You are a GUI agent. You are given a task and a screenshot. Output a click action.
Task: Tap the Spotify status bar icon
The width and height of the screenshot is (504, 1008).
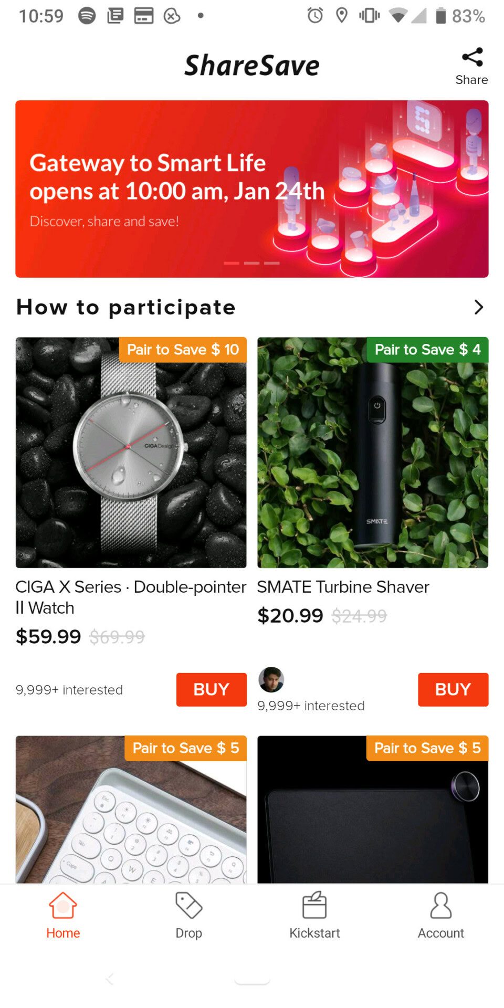click(87, 16)
